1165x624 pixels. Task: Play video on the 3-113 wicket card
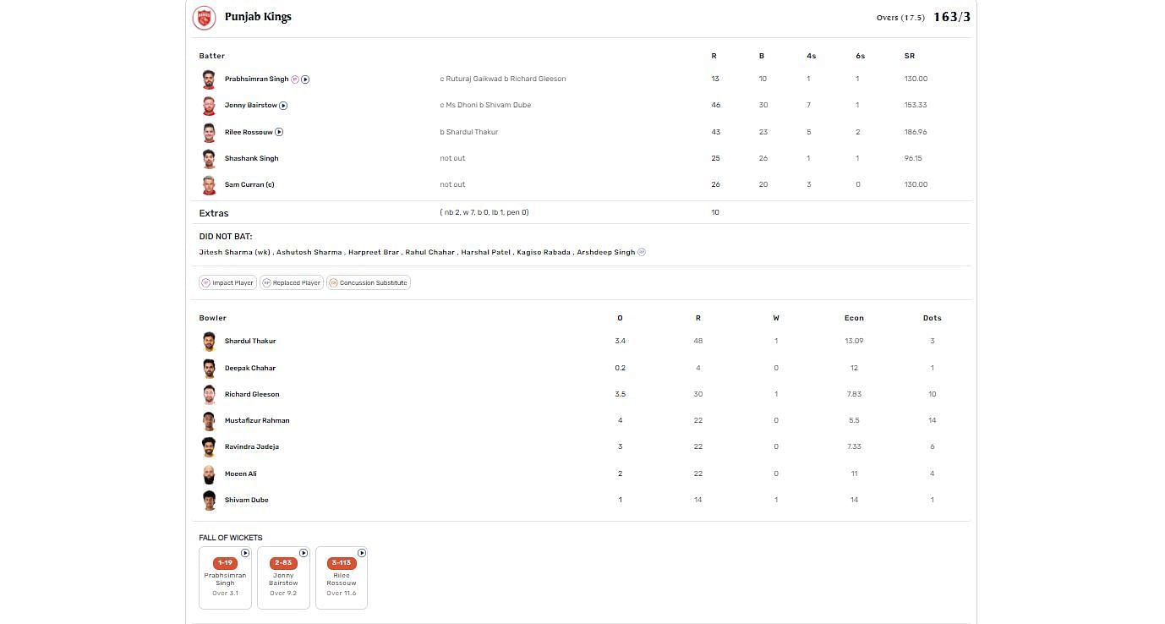[x=362, y=553]
